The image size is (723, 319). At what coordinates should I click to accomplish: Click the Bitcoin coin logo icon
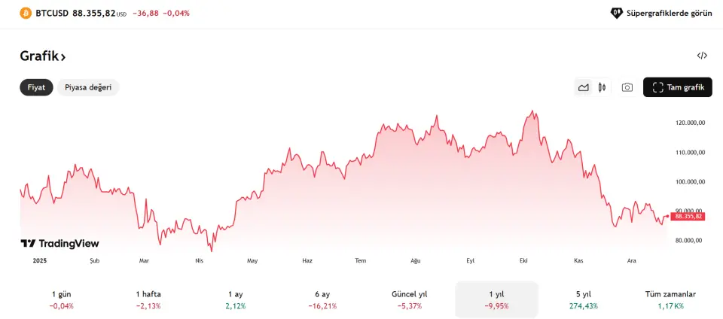[26, 13]
